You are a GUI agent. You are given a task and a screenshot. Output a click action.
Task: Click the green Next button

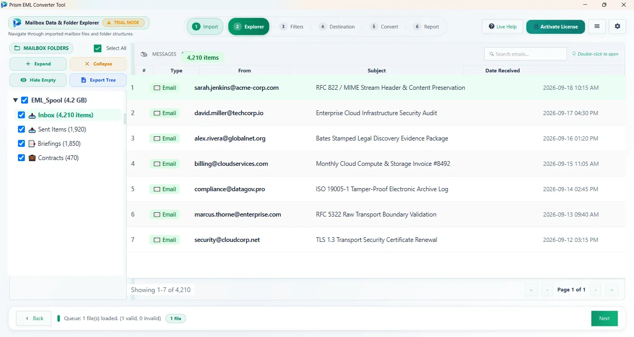(604, 319)
